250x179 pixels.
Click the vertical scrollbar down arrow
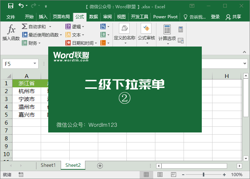pyautogui.click(x=246, y=158)
